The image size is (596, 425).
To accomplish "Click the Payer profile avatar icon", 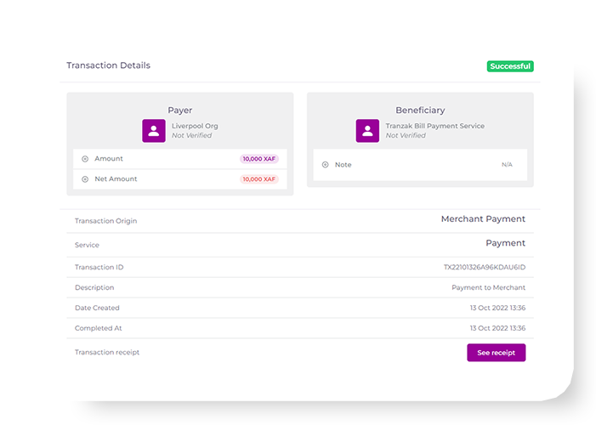I will (x=154, y=130).
